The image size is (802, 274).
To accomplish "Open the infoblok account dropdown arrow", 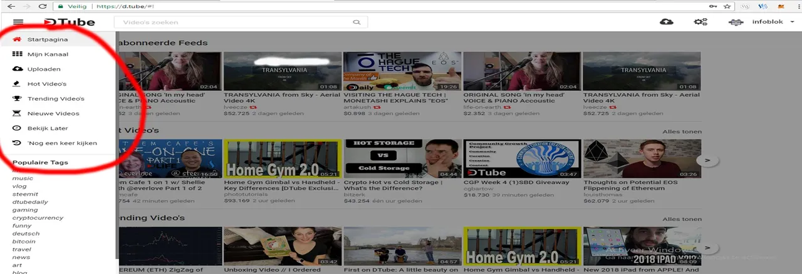I will 793,23.
